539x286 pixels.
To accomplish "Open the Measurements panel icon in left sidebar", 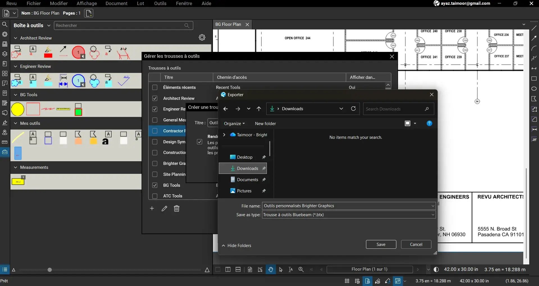I will click(5, 142).
